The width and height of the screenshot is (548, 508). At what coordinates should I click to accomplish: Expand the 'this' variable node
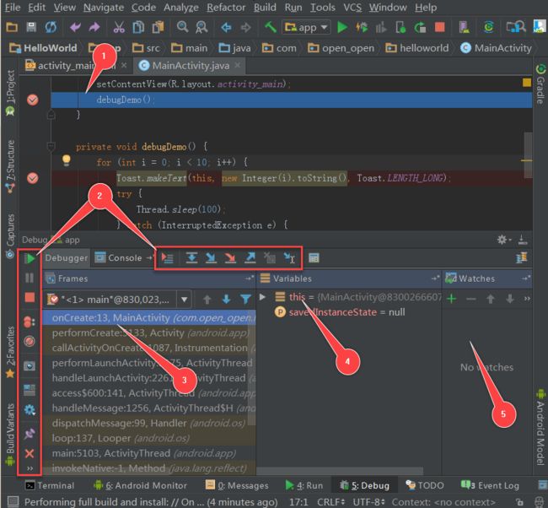coord(262,297)
